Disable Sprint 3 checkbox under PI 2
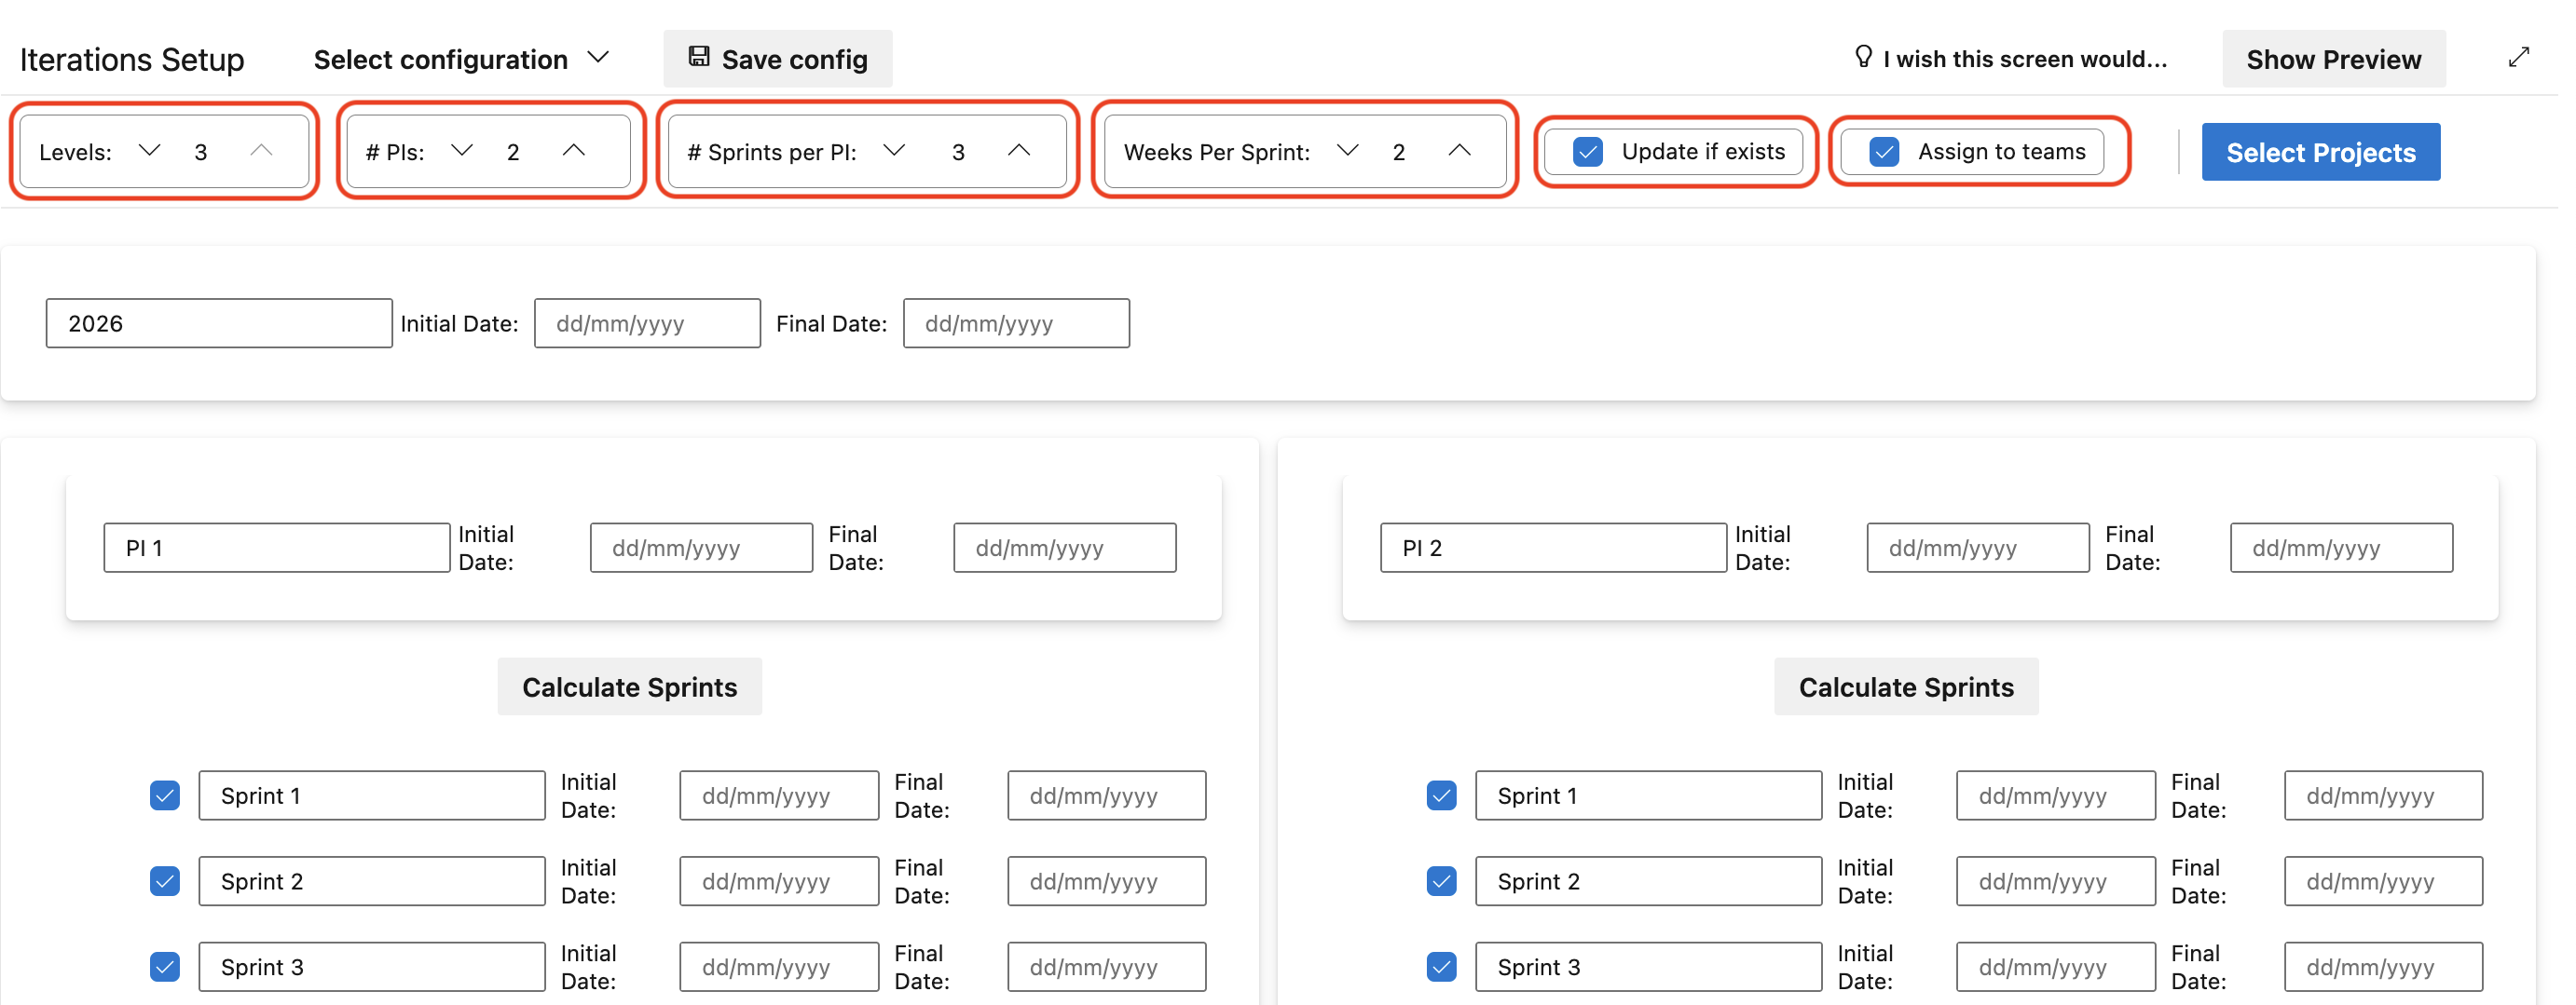The image size is (2576, 1005). [1441, 967]
